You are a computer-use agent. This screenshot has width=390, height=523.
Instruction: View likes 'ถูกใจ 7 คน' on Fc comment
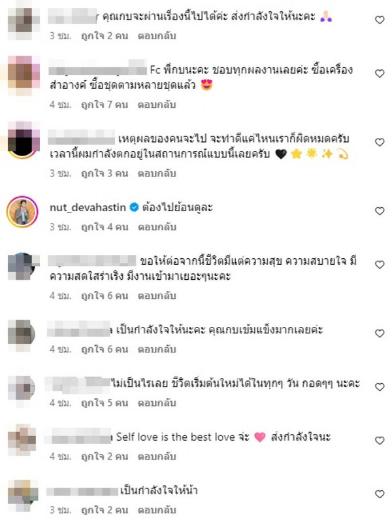[105, 105]
